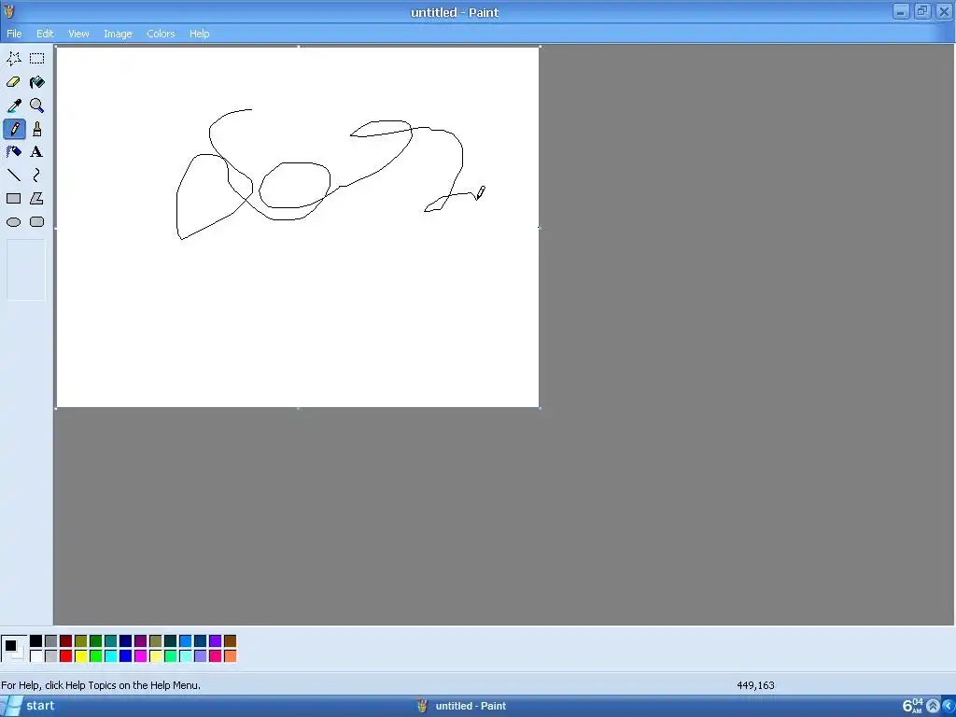Choose the bright yellow palette swatch
956x717 pixels.
(x=80, y=656)
